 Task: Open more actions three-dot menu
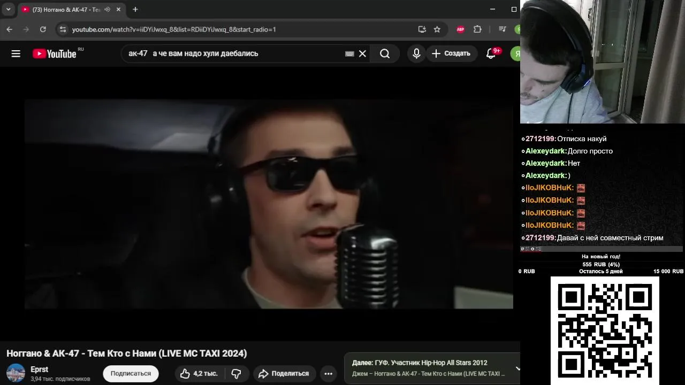click(329, 373)
